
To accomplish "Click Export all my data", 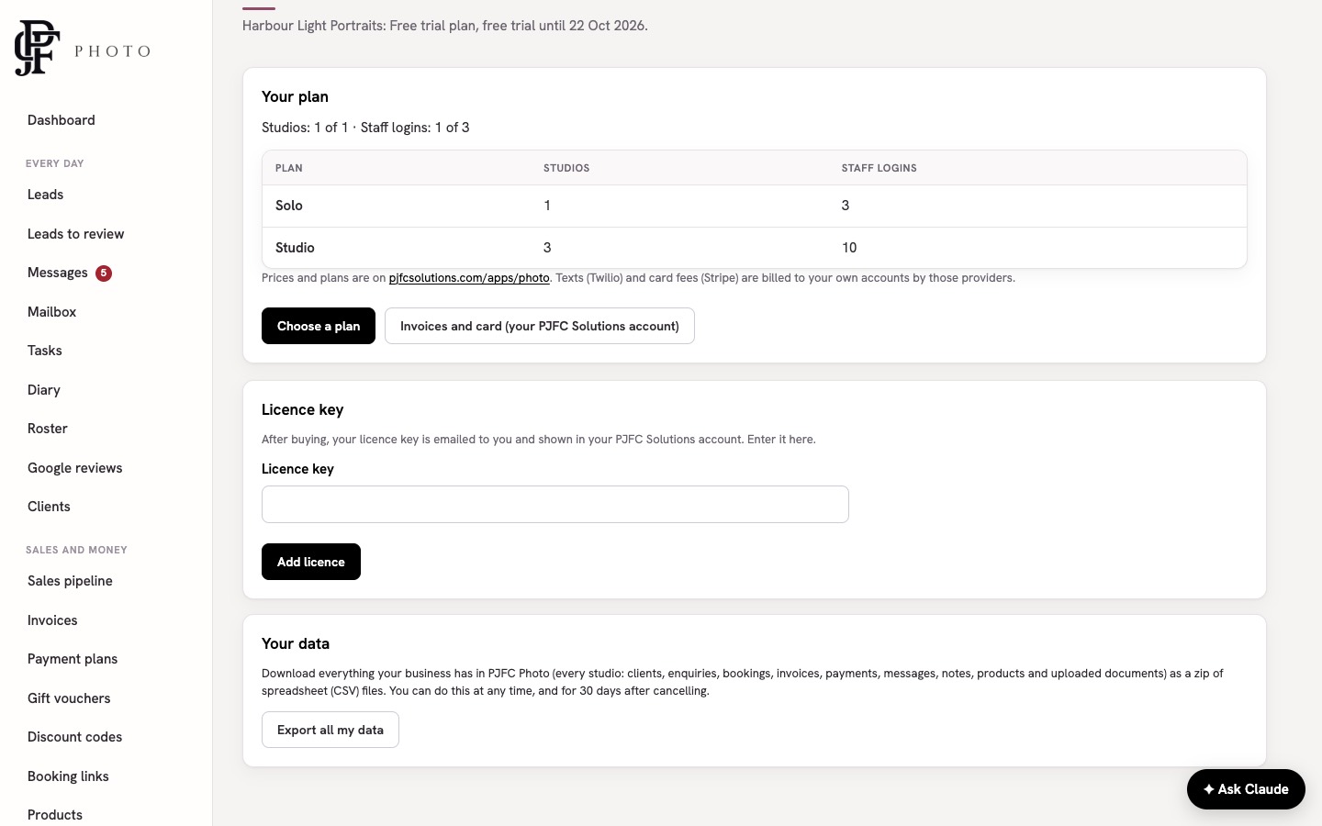I will (x=330, y=730).
